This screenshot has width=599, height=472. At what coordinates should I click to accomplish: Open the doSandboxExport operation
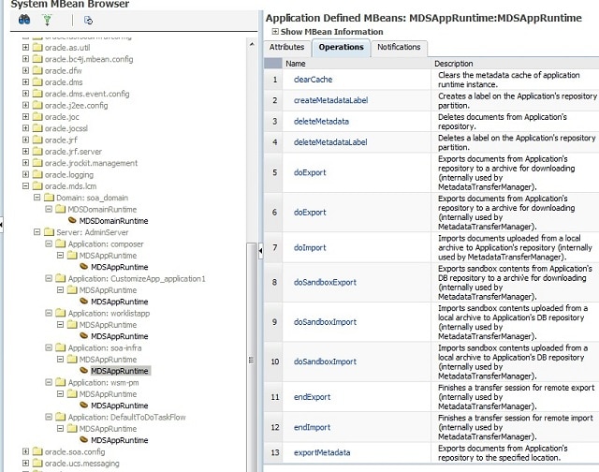(325, 283)
